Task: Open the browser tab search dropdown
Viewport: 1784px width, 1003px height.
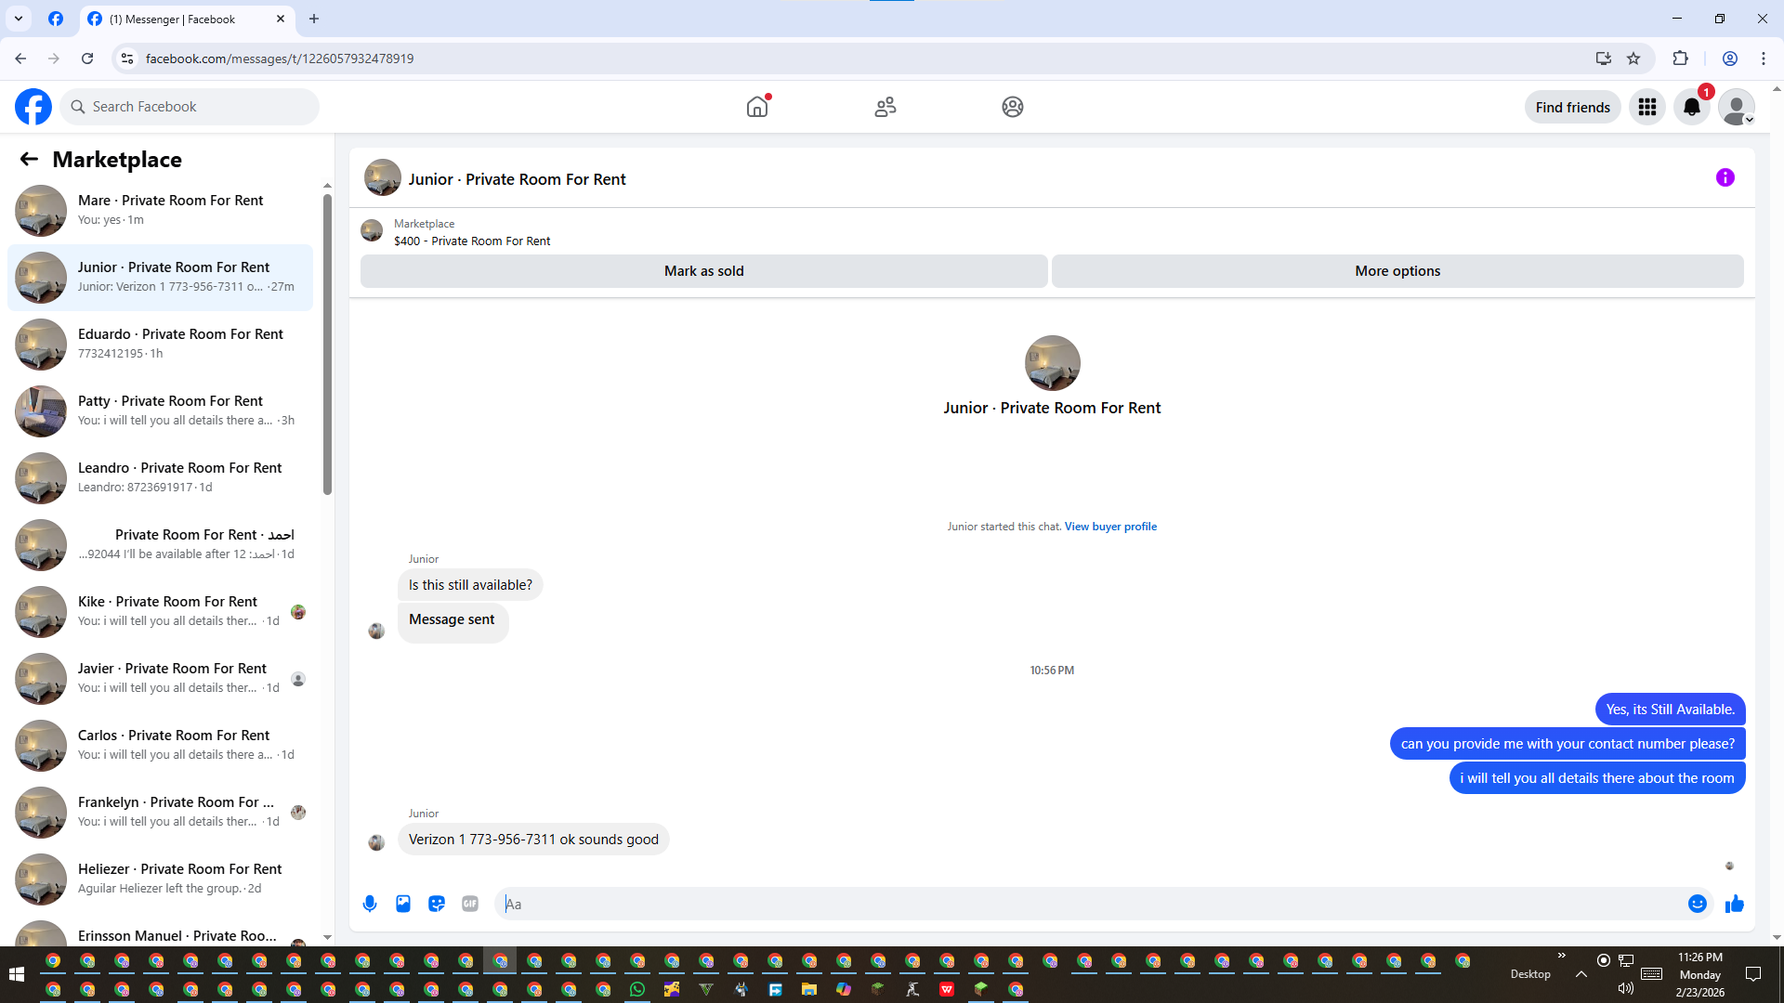Action: click(18, 19)
